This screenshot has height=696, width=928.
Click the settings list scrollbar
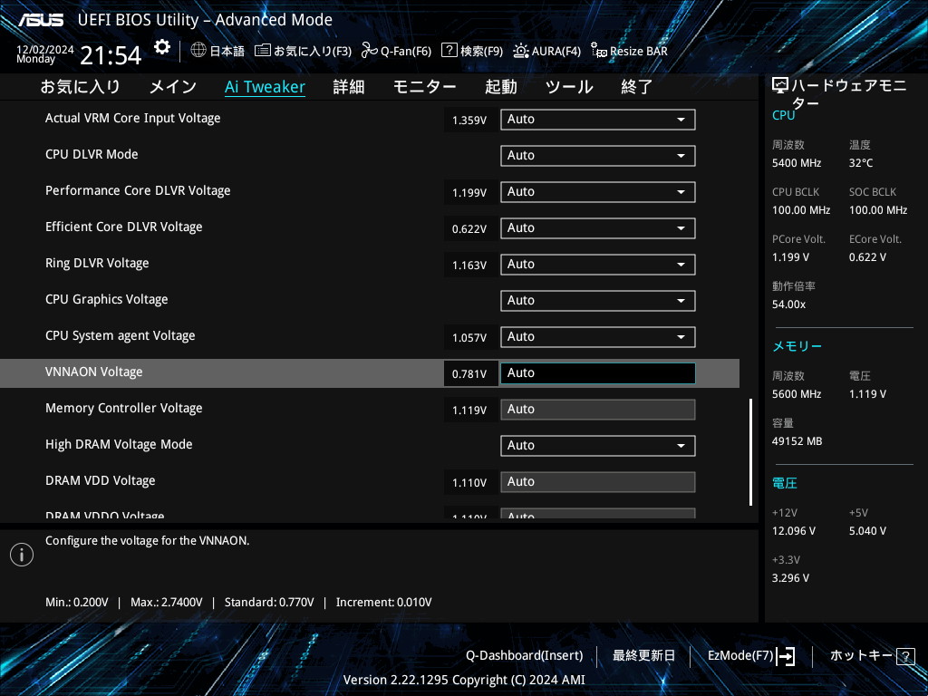click(751, 452)
